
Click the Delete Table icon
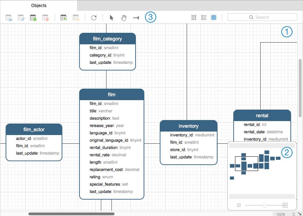(46, 18)
